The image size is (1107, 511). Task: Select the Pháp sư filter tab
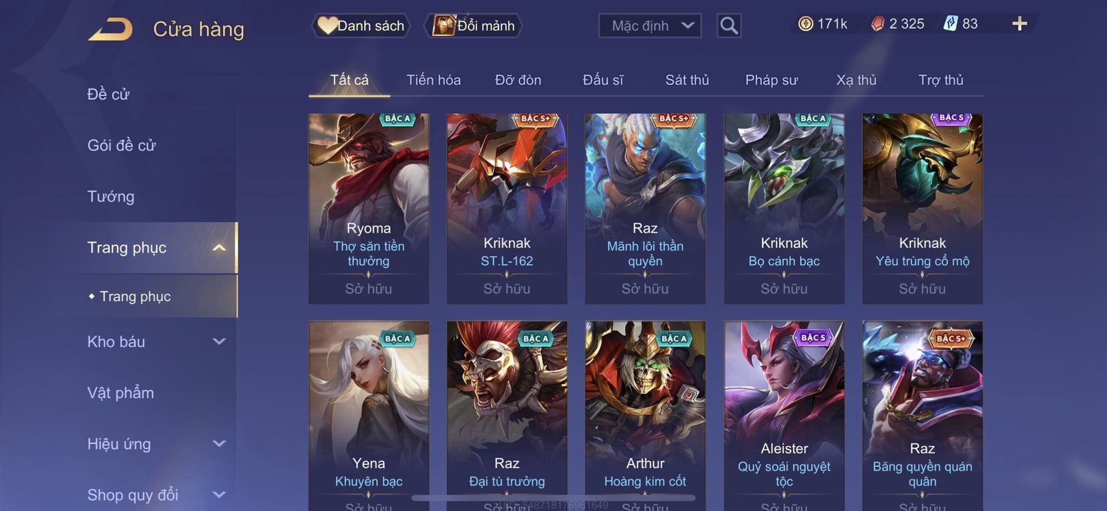pyautogui.click(x=771, y=80)
